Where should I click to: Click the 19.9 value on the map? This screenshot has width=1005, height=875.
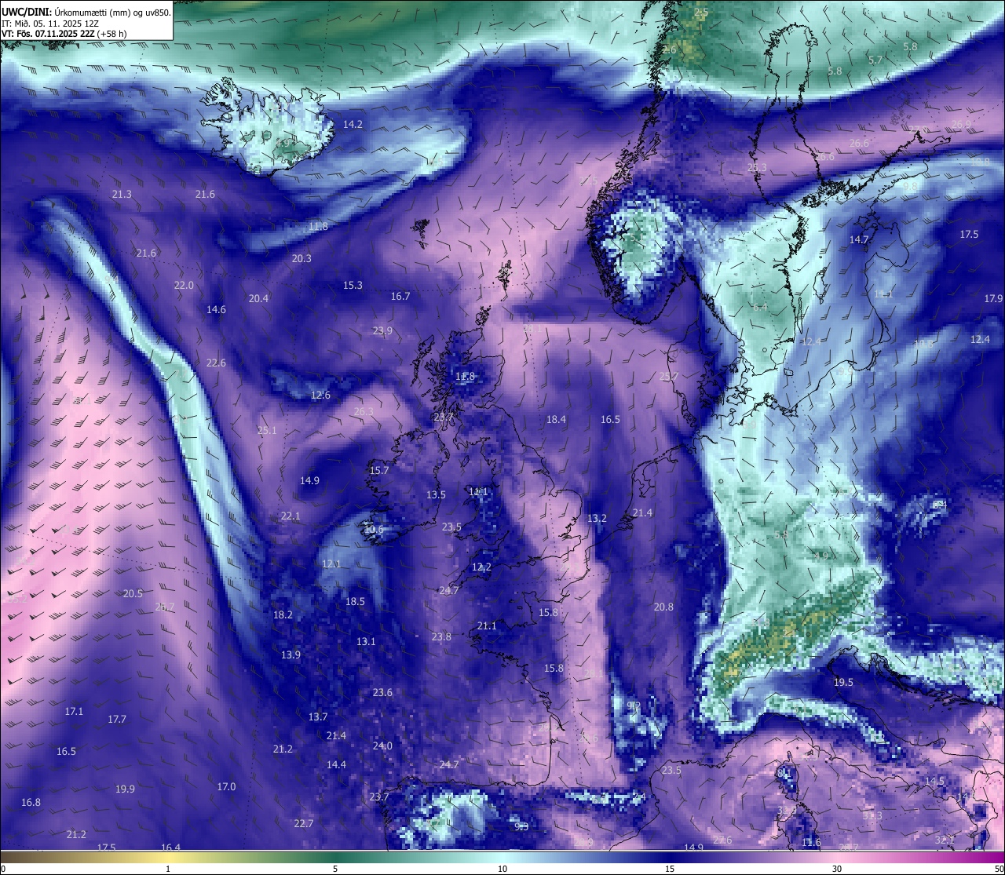[x=125, y=789]
